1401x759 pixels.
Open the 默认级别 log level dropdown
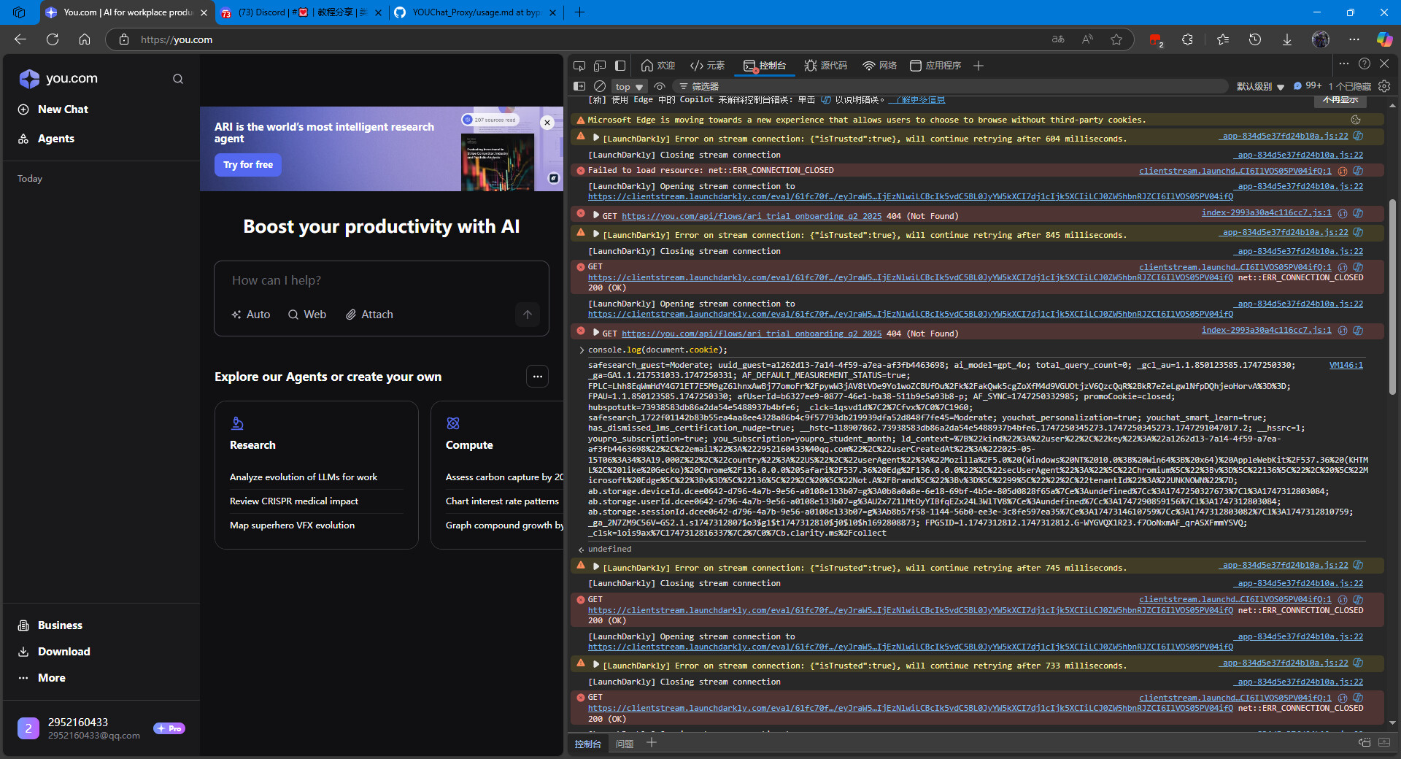(x=1260, y=86)
